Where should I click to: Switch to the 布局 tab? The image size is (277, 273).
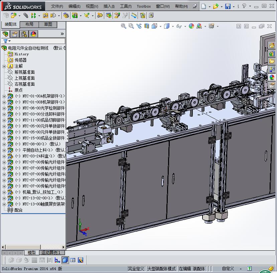click(29, 24)
